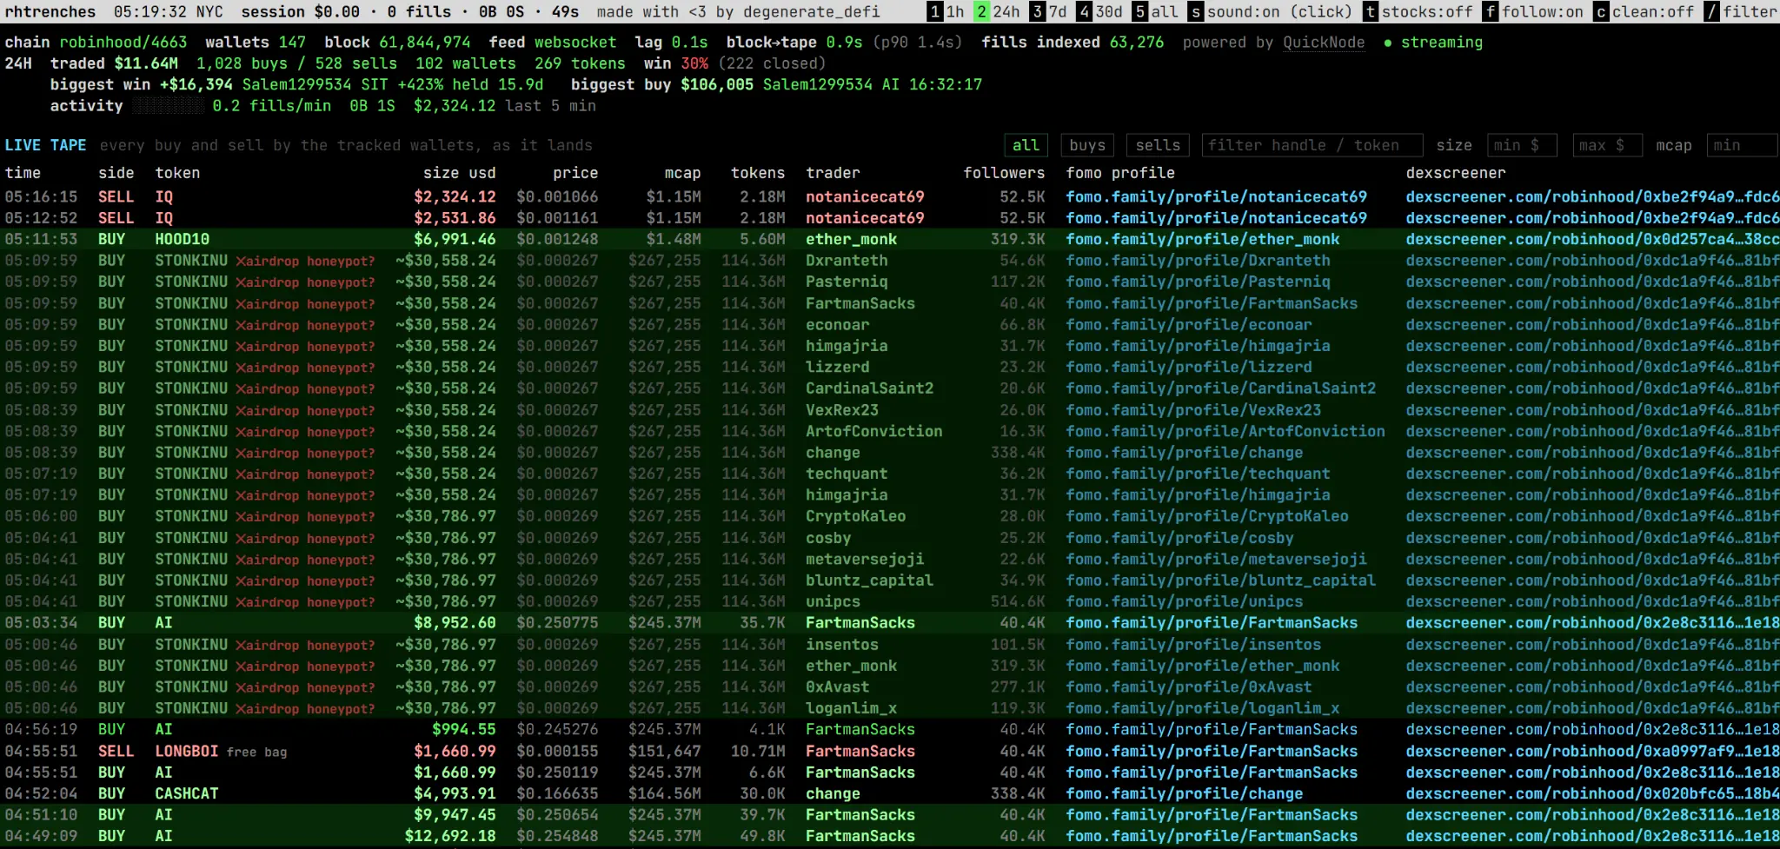Click the size usd column header

459,173
